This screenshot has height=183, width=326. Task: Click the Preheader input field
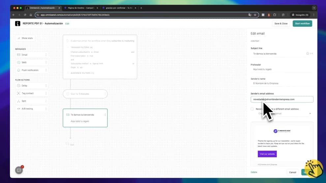pyautogui.click(x=282, y=69)
